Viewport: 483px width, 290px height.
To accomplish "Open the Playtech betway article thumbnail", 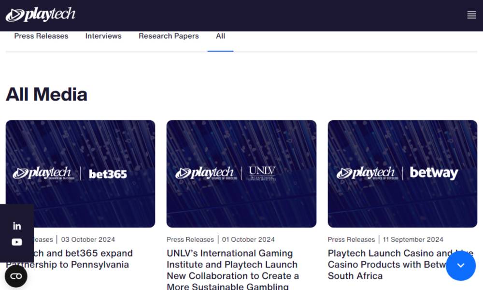I will (x=402, y=174).
